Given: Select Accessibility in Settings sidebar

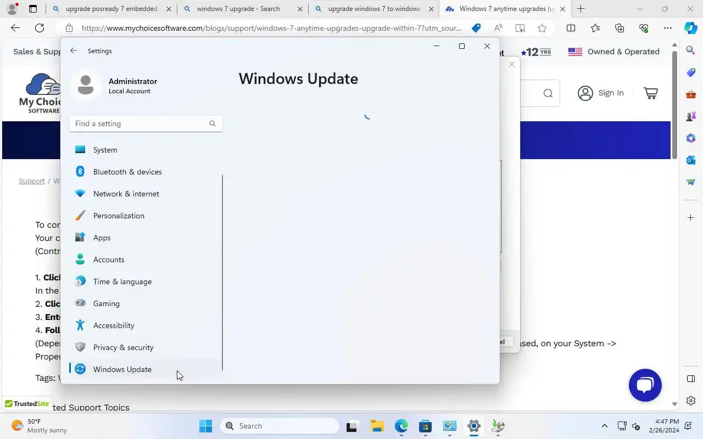Looking at the screenshot, I should (x=146, y=325).
